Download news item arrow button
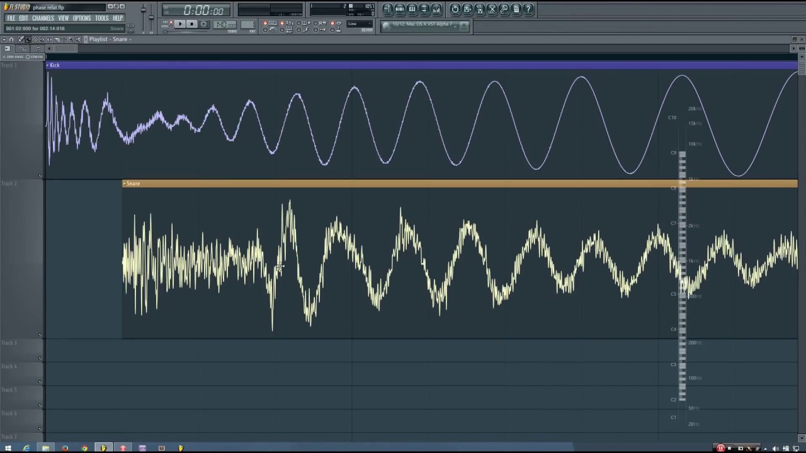 [463, 26]
